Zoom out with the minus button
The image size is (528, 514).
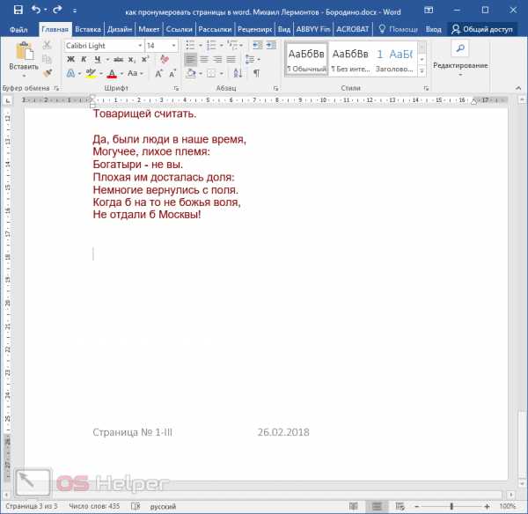416,506
